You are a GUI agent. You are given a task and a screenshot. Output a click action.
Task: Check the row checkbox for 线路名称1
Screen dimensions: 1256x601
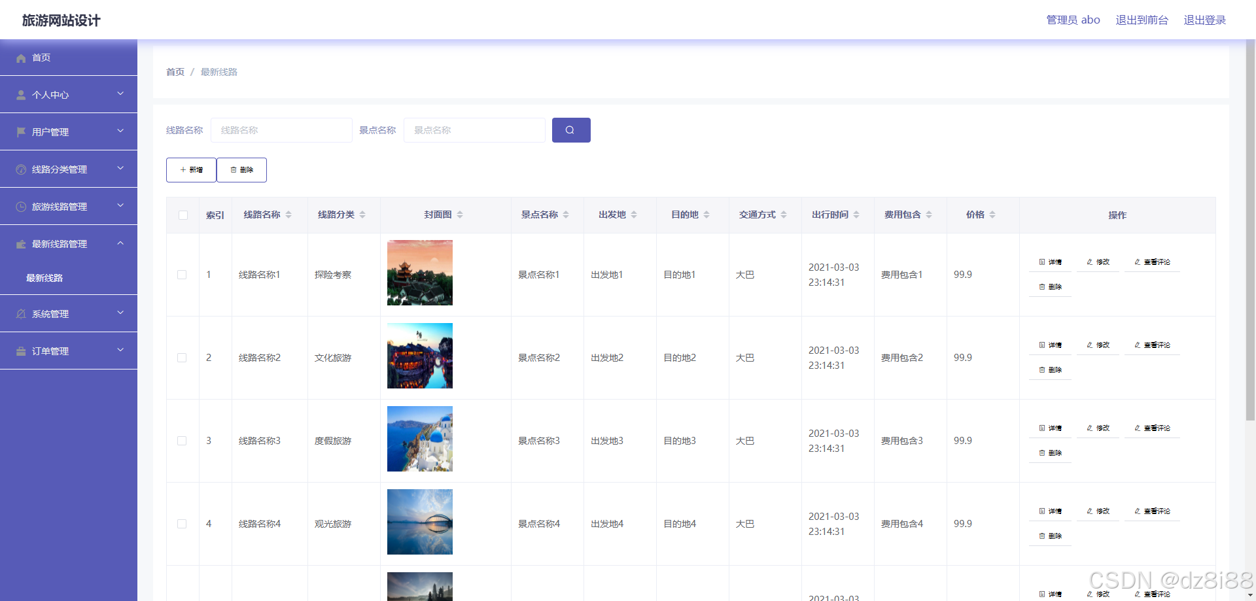click(183, 275)
